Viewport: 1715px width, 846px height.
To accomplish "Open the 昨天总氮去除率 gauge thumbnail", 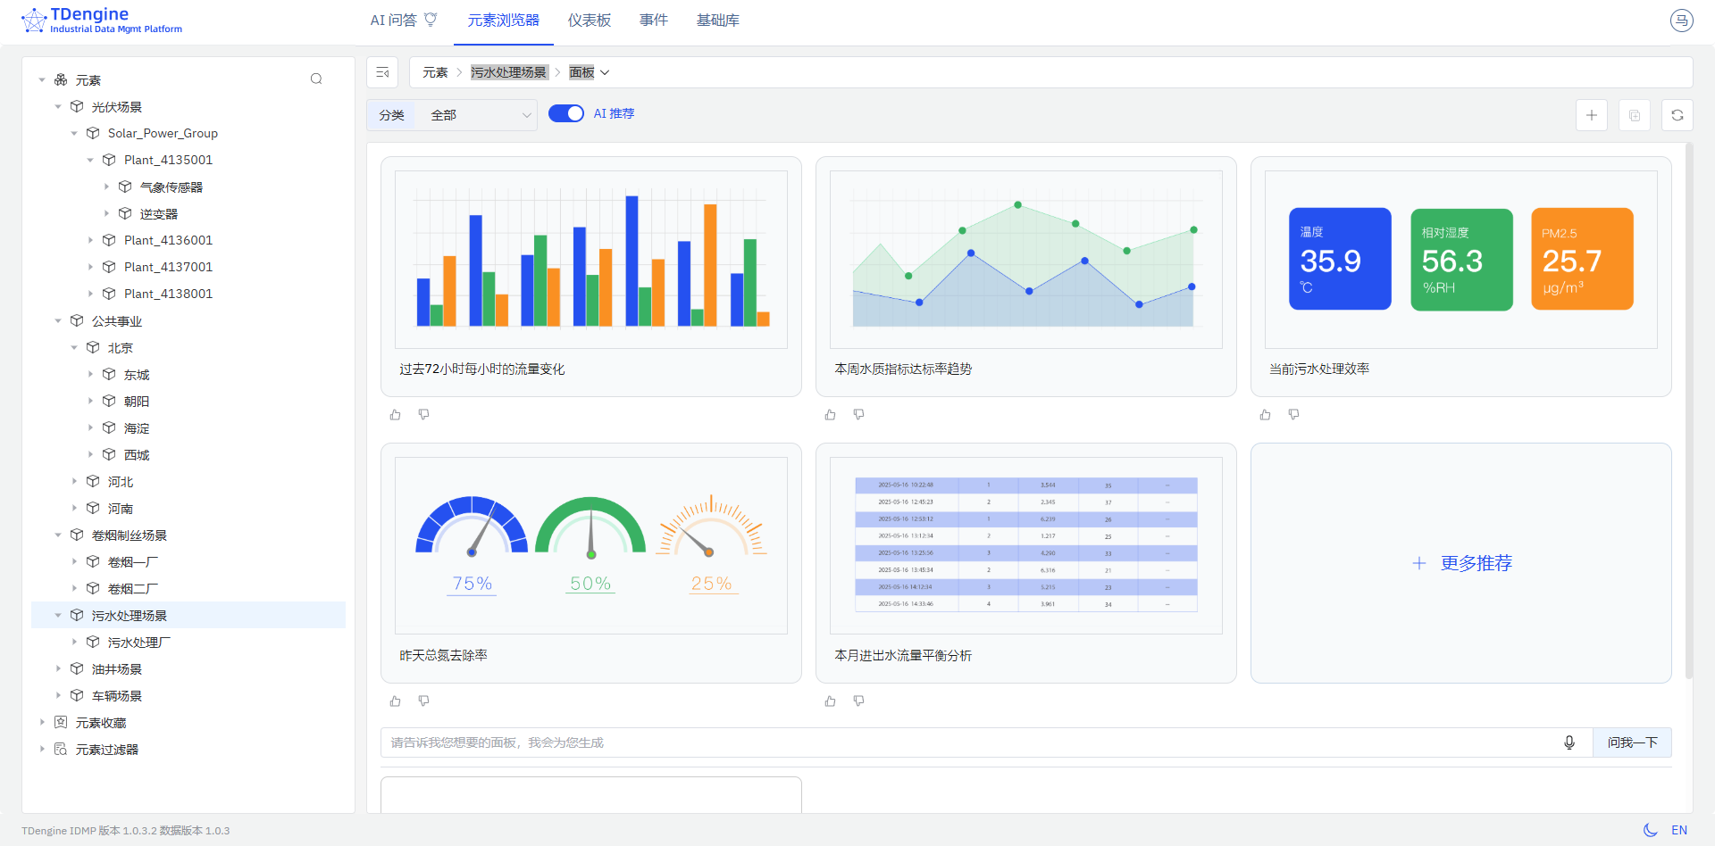I will [x=591, y=545].
